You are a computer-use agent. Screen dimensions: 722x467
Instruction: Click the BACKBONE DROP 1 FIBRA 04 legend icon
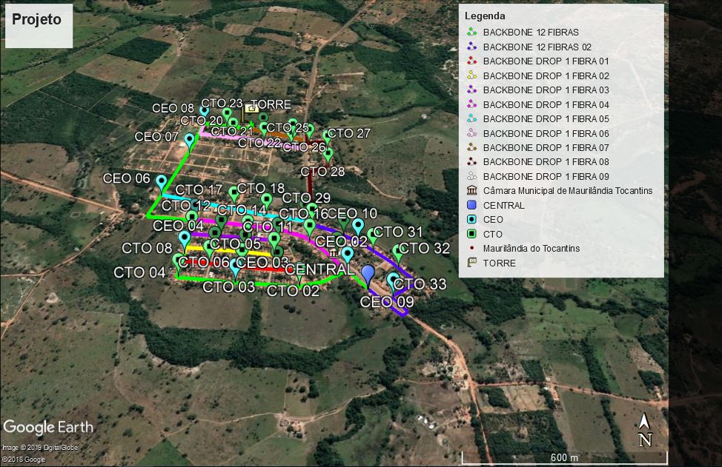pos(471,105)
